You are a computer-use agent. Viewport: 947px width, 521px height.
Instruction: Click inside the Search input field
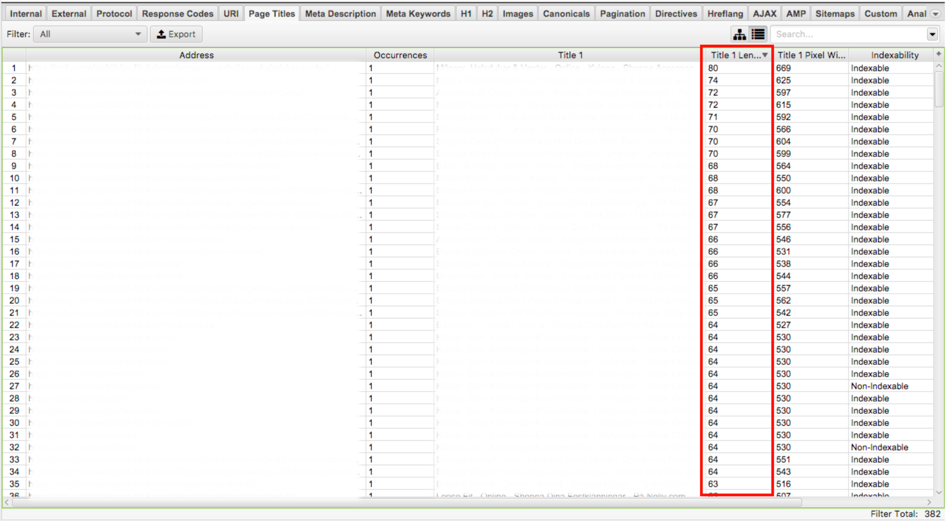tap(848, 35)
